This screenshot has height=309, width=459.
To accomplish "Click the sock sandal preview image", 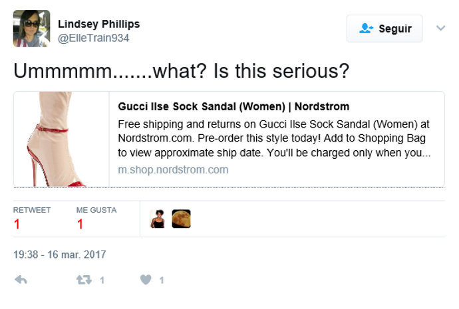I will [x=61, y=139].
